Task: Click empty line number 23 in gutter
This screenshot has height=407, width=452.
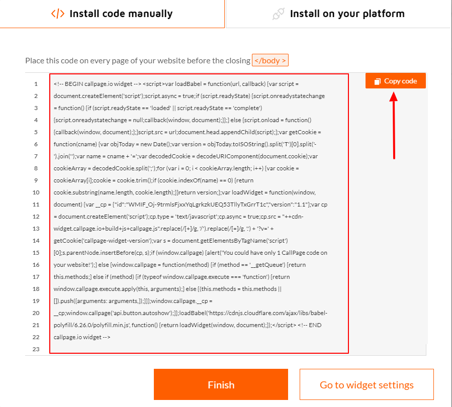Action: pyautogui.click(x=36, y=349)
